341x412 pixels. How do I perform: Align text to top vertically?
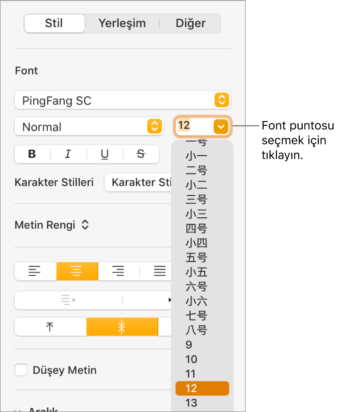50,327
